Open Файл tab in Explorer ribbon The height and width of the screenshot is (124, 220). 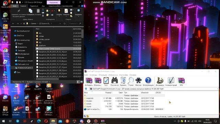[14, 6]
